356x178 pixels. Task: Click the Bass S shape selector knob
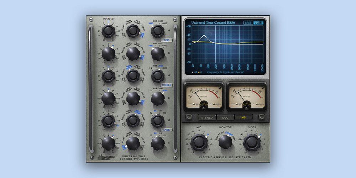[133, 143]
